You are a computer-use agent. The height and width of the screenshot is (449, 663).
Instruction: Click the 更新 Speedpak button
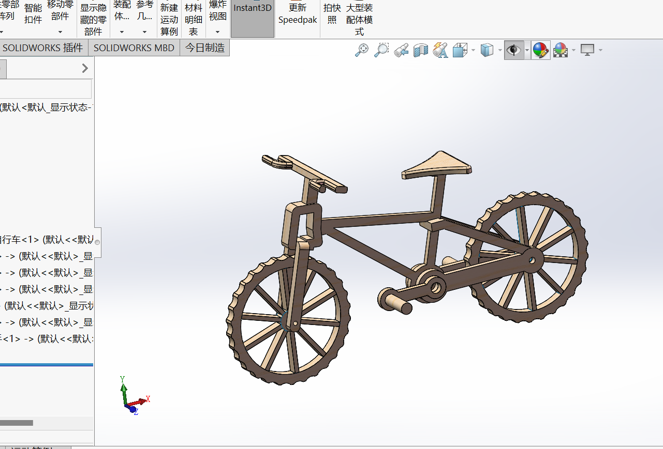[298, 14]
